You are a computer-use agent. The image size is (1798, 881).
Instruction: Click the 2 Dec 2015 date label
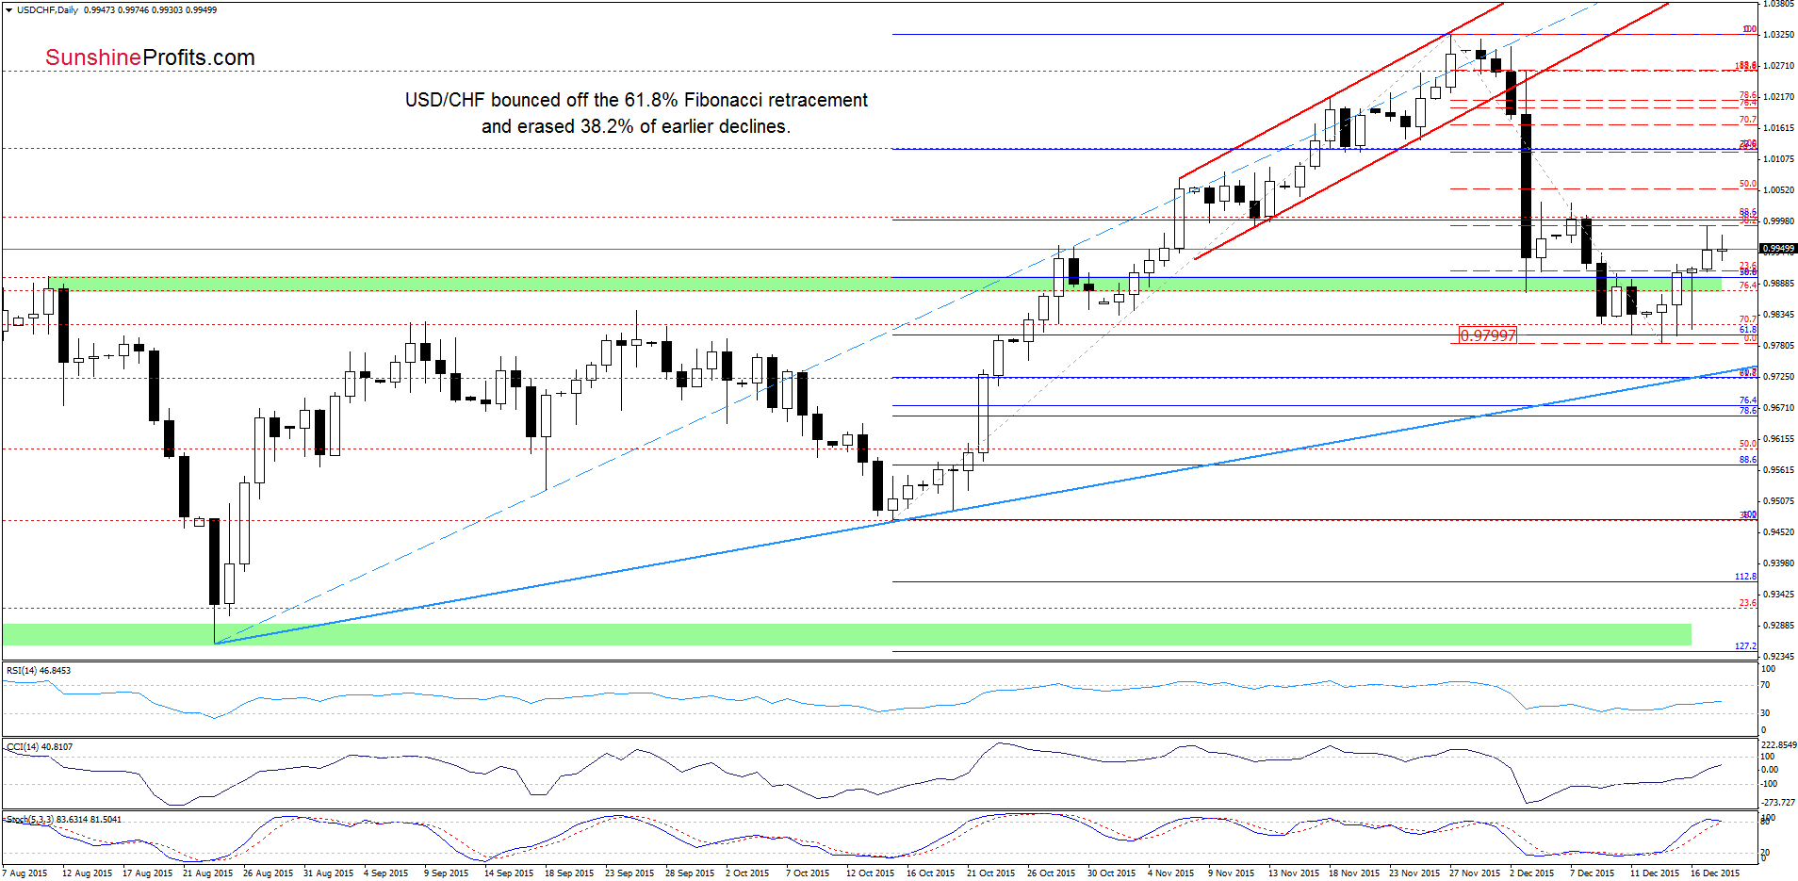tap(1531, 873)
